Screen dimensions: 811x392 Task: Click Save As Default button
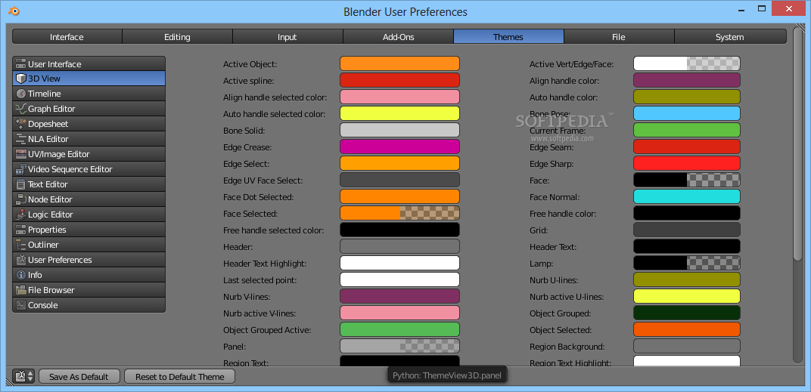pyautogui.click(x=79, y=376)
